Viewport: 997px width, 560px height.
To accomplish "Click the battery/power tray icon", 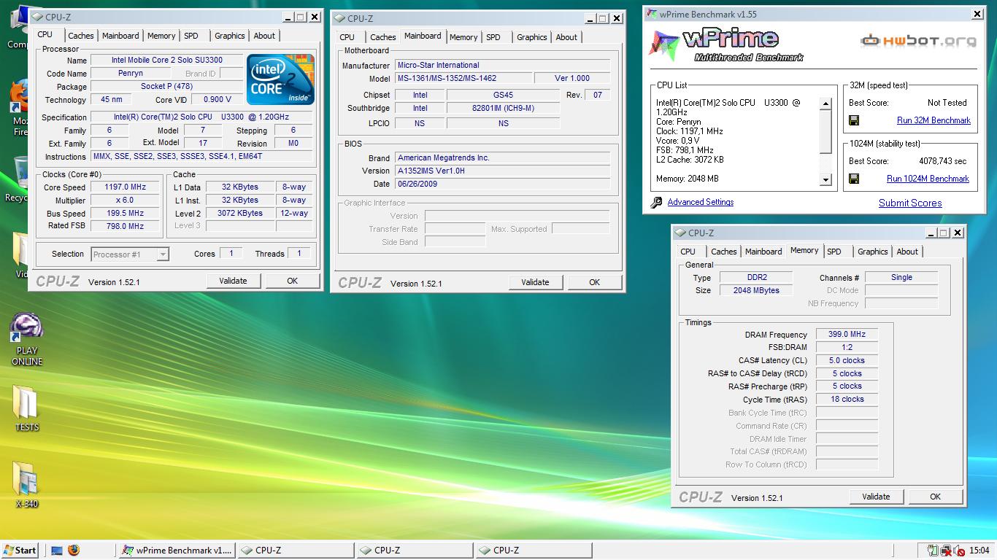I will coord(934,551).
